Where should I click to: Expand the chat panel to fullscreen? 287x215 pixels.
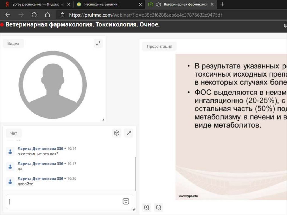tap(129, 133)
